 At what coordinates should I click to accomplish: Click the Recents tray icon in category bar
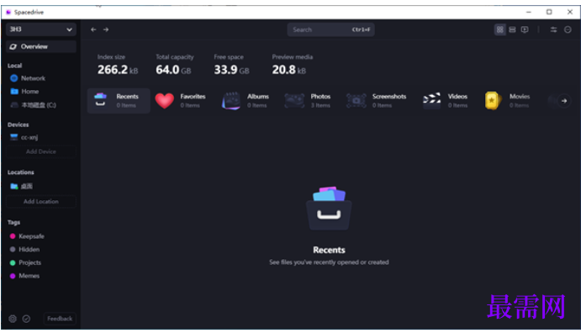coord(100,100)
